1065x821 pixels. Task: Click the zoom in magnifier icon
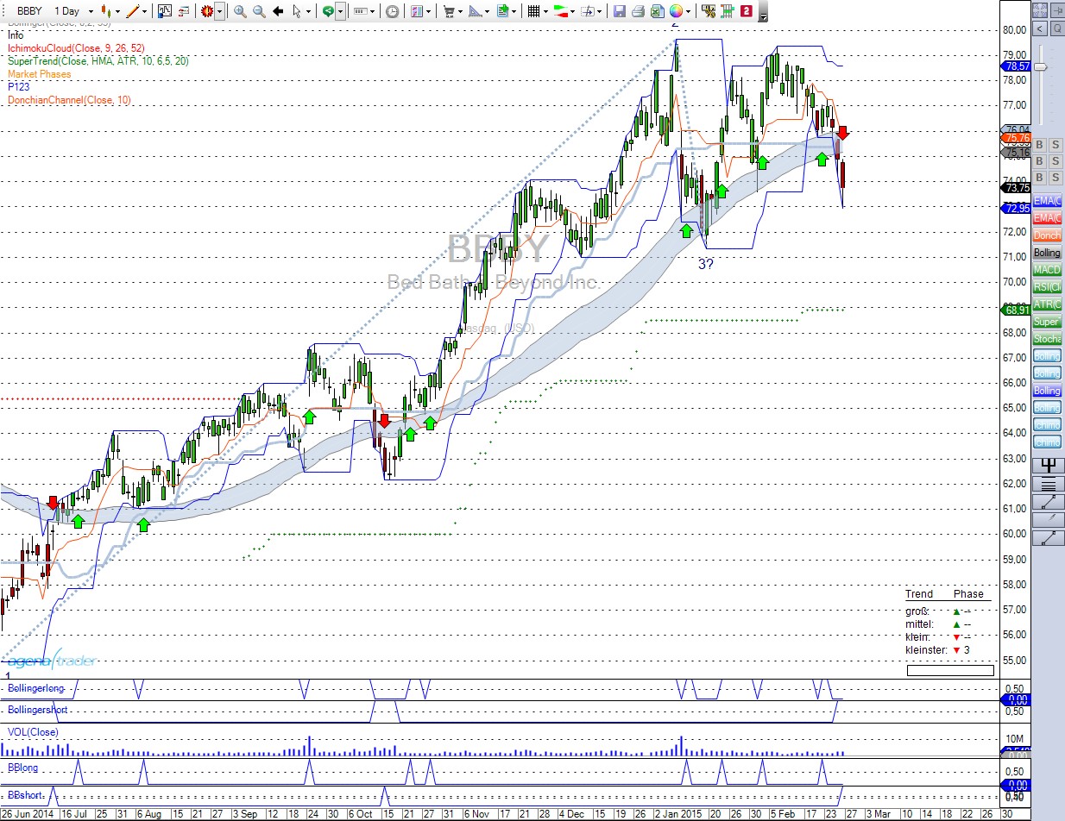tap(240, 11)
